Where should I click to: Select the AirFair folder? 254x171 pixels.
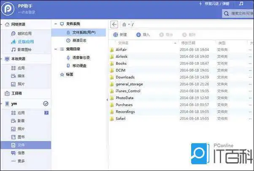click(121, 49)
